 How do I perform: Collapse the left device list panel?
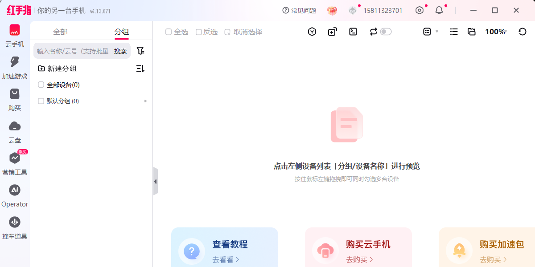pyautogui.click(x=155, y=181)
